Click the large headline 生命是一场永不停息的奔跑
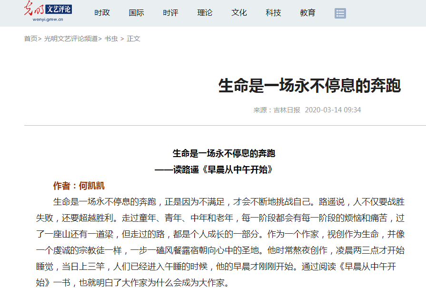This screenshot has width=426, height=288. 309,86
